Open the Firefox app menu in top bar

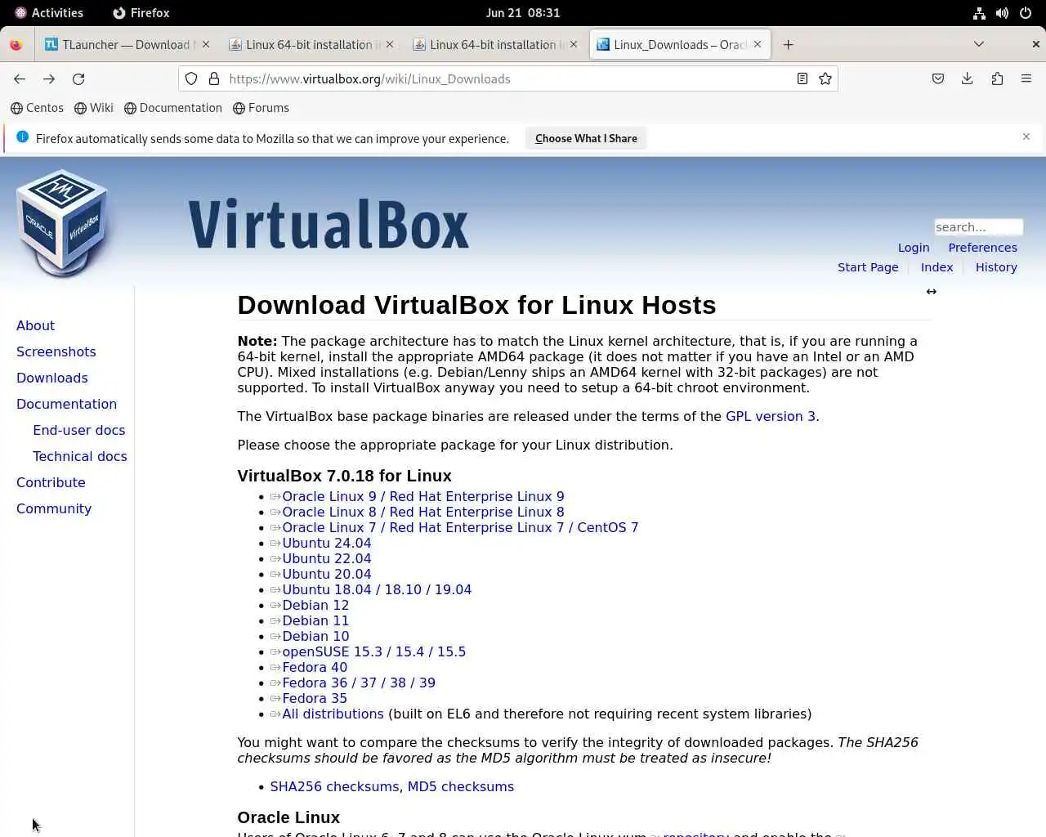(141, 13)
